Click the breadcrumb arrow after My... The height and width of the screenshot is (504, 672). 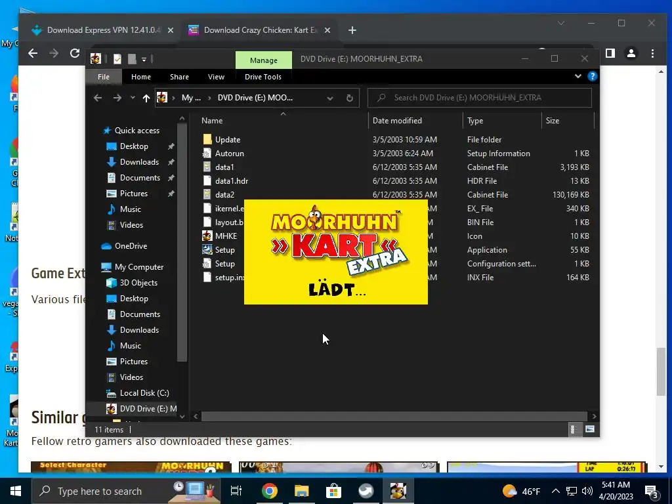click(x=209, y=98)
